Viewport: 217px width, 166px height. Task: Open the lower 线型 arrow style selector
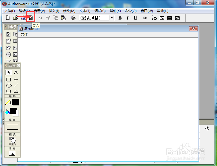click(12, 130)
